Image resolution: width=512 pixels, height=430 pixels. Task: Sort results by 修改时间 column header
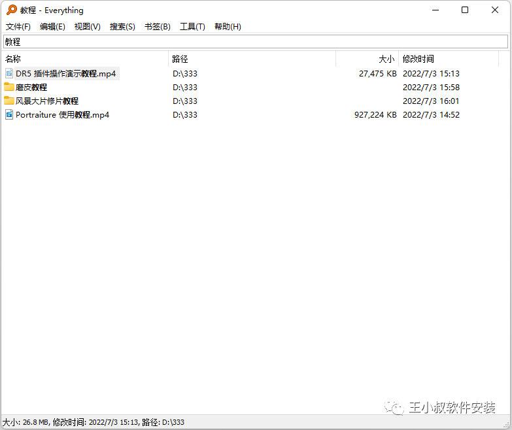click(449, 59)
